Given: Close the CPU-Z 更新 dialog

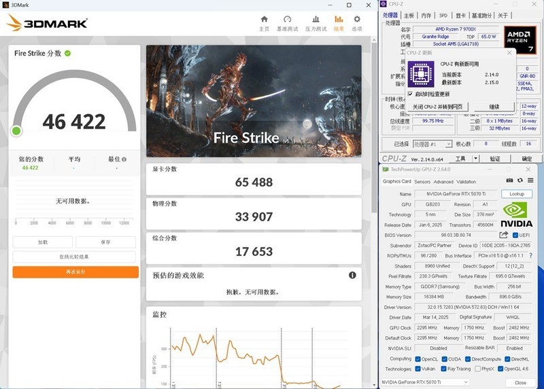Looking at the screenshot, I should [x=509, y=53].
